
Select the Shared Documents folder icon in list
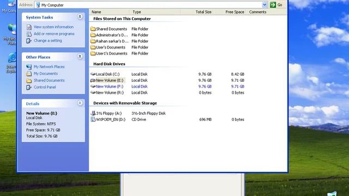coord(93,29)
